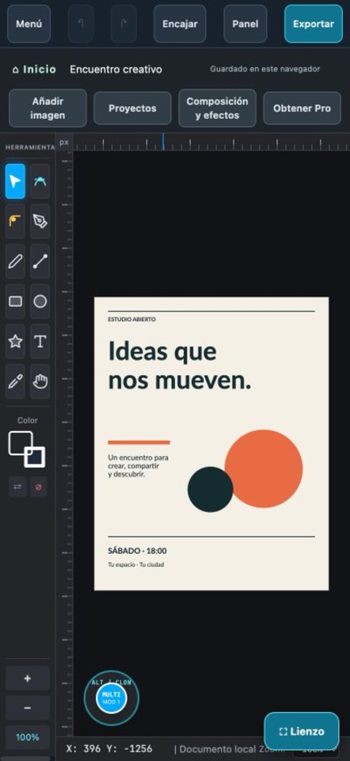Screen dimensions: 350x761
Task: Click the undo arrow button
Action: [81, 24]
